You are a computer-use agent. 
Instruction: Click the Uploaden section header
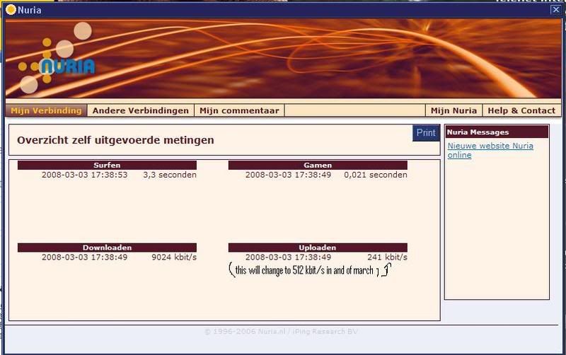pos(318,248)
